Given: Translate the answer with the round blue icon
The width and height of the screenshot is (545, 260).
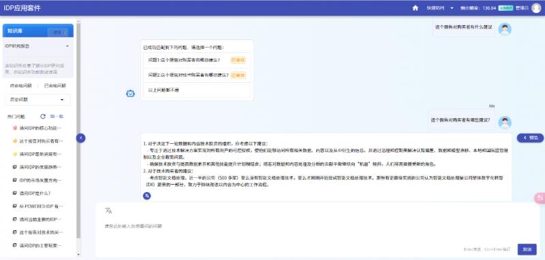Looking at the screenshot, I should (147, 196).
